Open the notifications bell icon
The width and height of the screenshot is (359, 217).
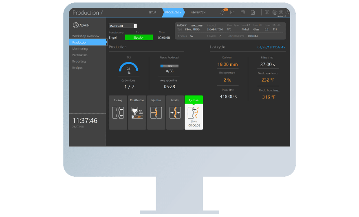pos(222,13)
